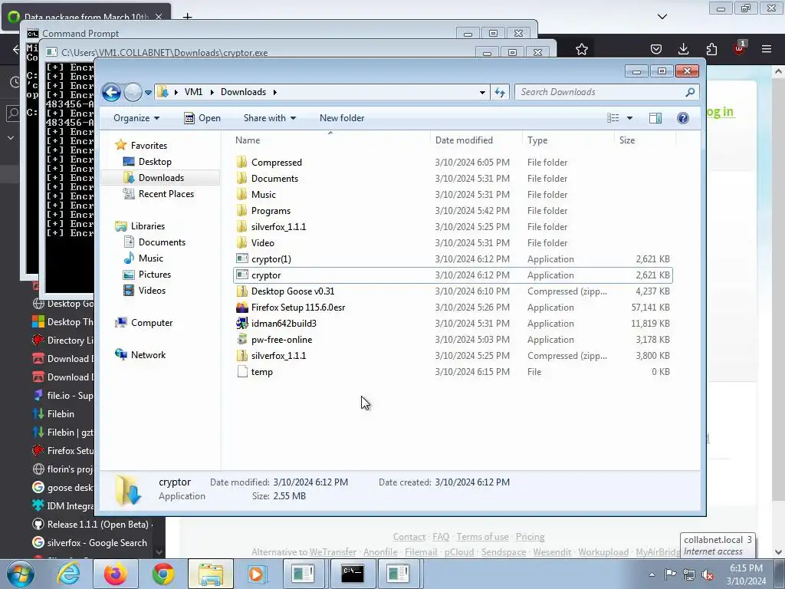The height and width of the screenshot is (589, 785).
Task: Open the Firefox hamburger menu
Action: (767, 49)
